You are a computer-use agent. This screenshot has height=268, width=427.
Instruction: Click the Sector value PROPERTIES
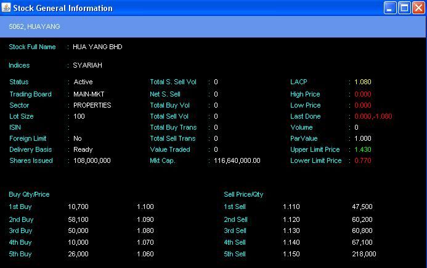coord(92,105)
